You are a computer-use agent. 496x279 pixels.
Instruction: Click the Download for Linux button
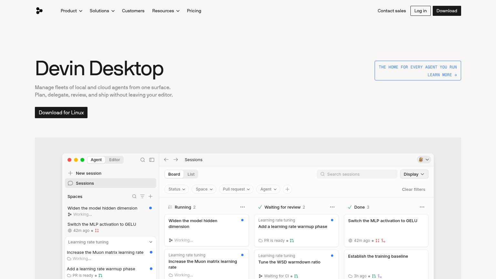(x=61, y=112)
